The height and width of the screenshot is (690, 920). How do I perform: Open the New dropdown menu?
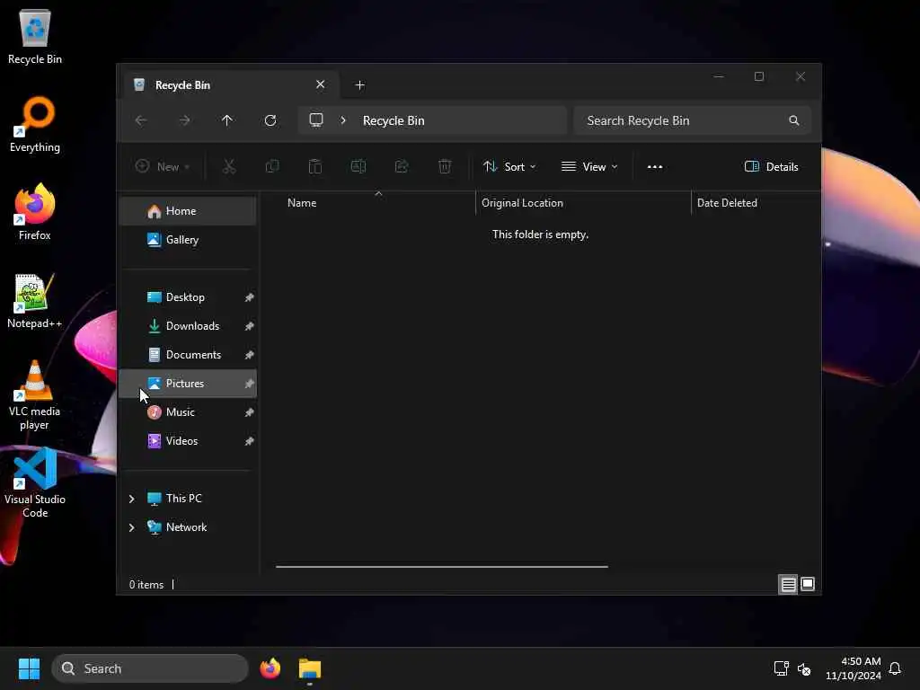click(162, 166)
